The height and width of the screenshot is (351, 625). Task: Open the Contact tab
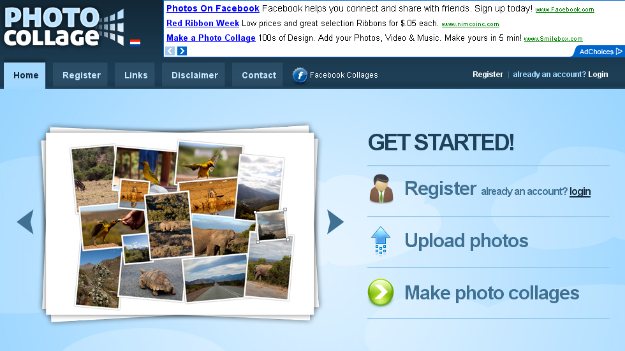pos(258,75)
